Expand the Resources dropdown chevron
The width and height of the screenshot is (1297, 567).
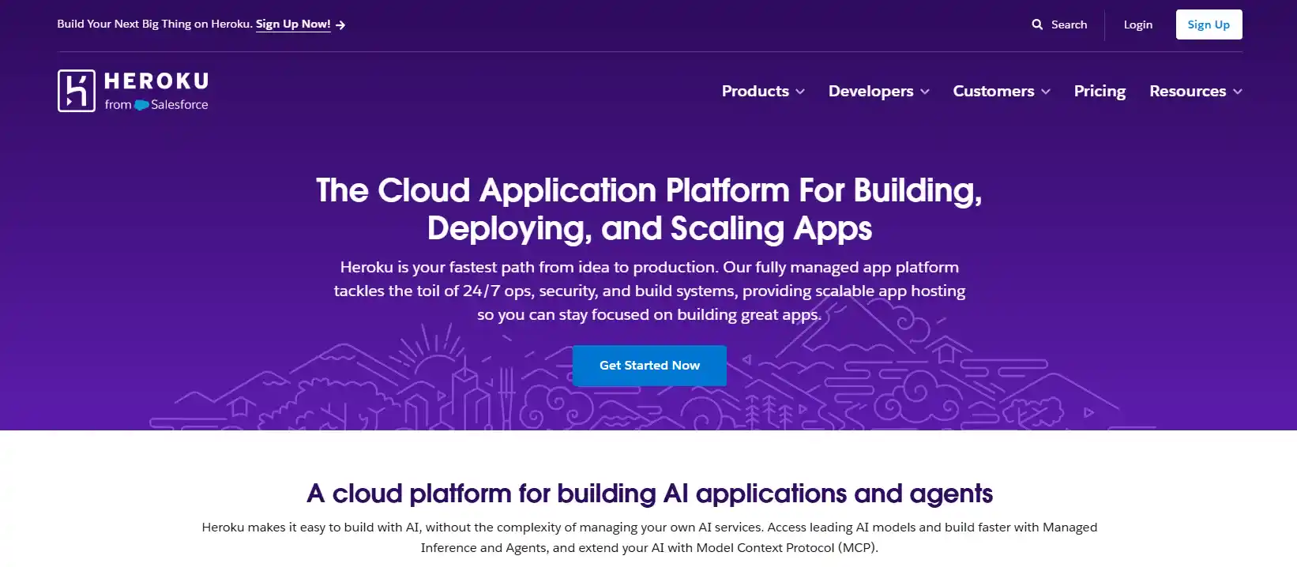click(1238, 92)
